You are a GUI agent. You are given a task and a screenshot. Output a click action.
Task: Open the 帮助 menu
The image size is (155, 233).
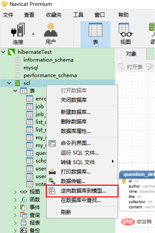(x=123, y=15)
